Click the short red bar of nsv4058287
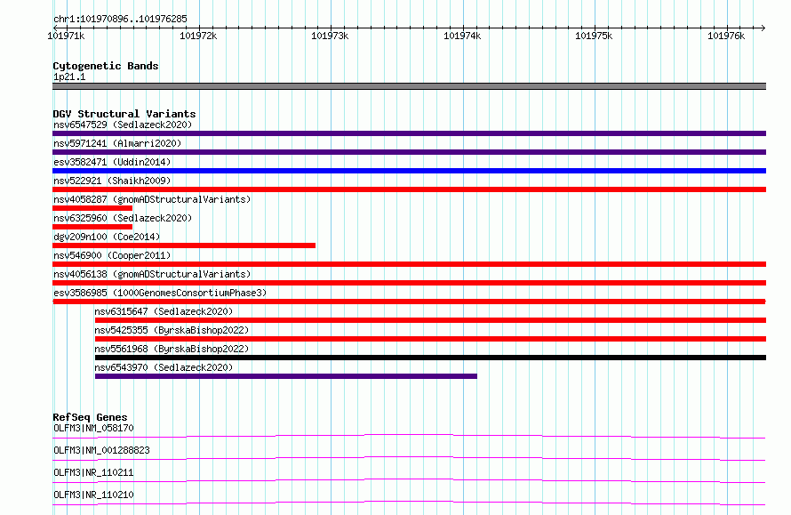Image resolution: width=791 pixels, height=515 pixels. [92, 208]
